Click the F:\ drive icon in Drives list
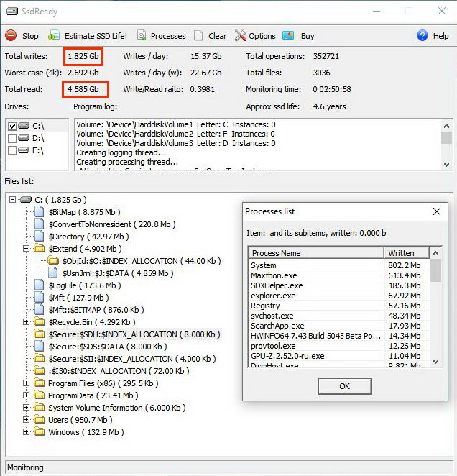 point(24,150)
